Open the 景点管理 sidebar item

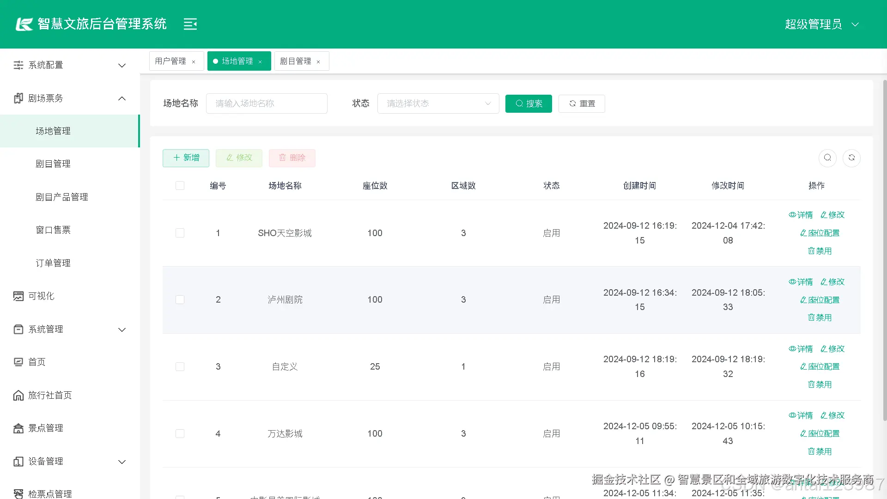(45, 428)
